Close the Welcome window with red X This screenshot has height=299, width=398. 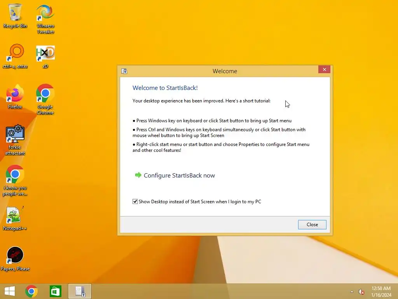324,69
